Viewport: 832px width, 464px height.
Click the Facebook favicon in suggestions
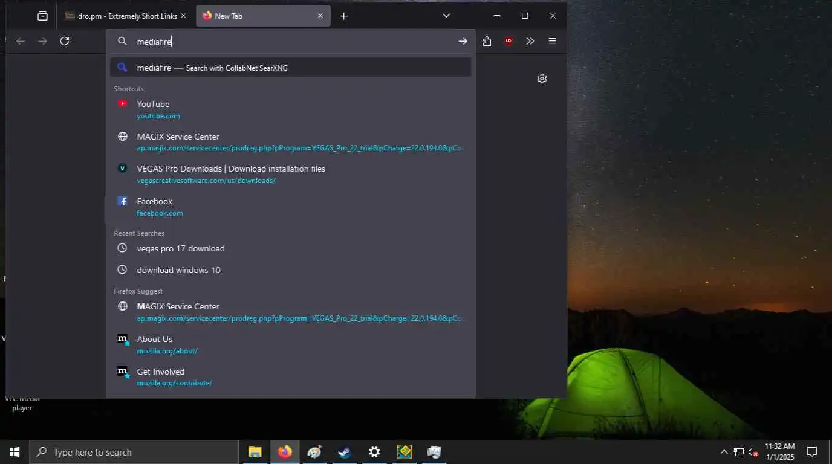coord(123,201)
